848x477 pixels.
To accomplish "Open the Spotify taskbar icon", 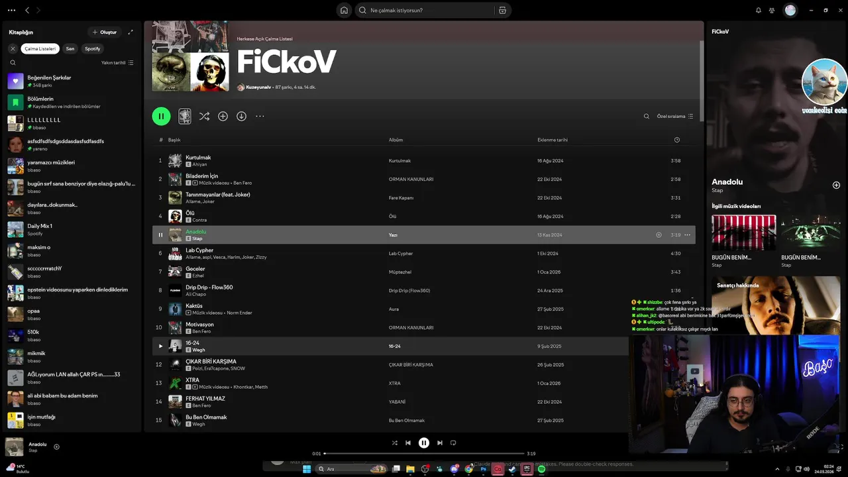I will (541, 469).
